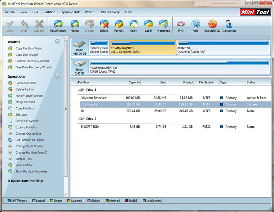Click the Create toolbar icon
The width and height of the screenshot is (274, 212).
(89, 26)
